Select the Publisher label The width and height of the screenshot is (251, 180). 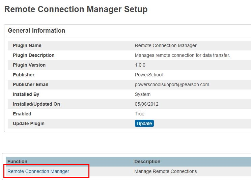(24, 75)
